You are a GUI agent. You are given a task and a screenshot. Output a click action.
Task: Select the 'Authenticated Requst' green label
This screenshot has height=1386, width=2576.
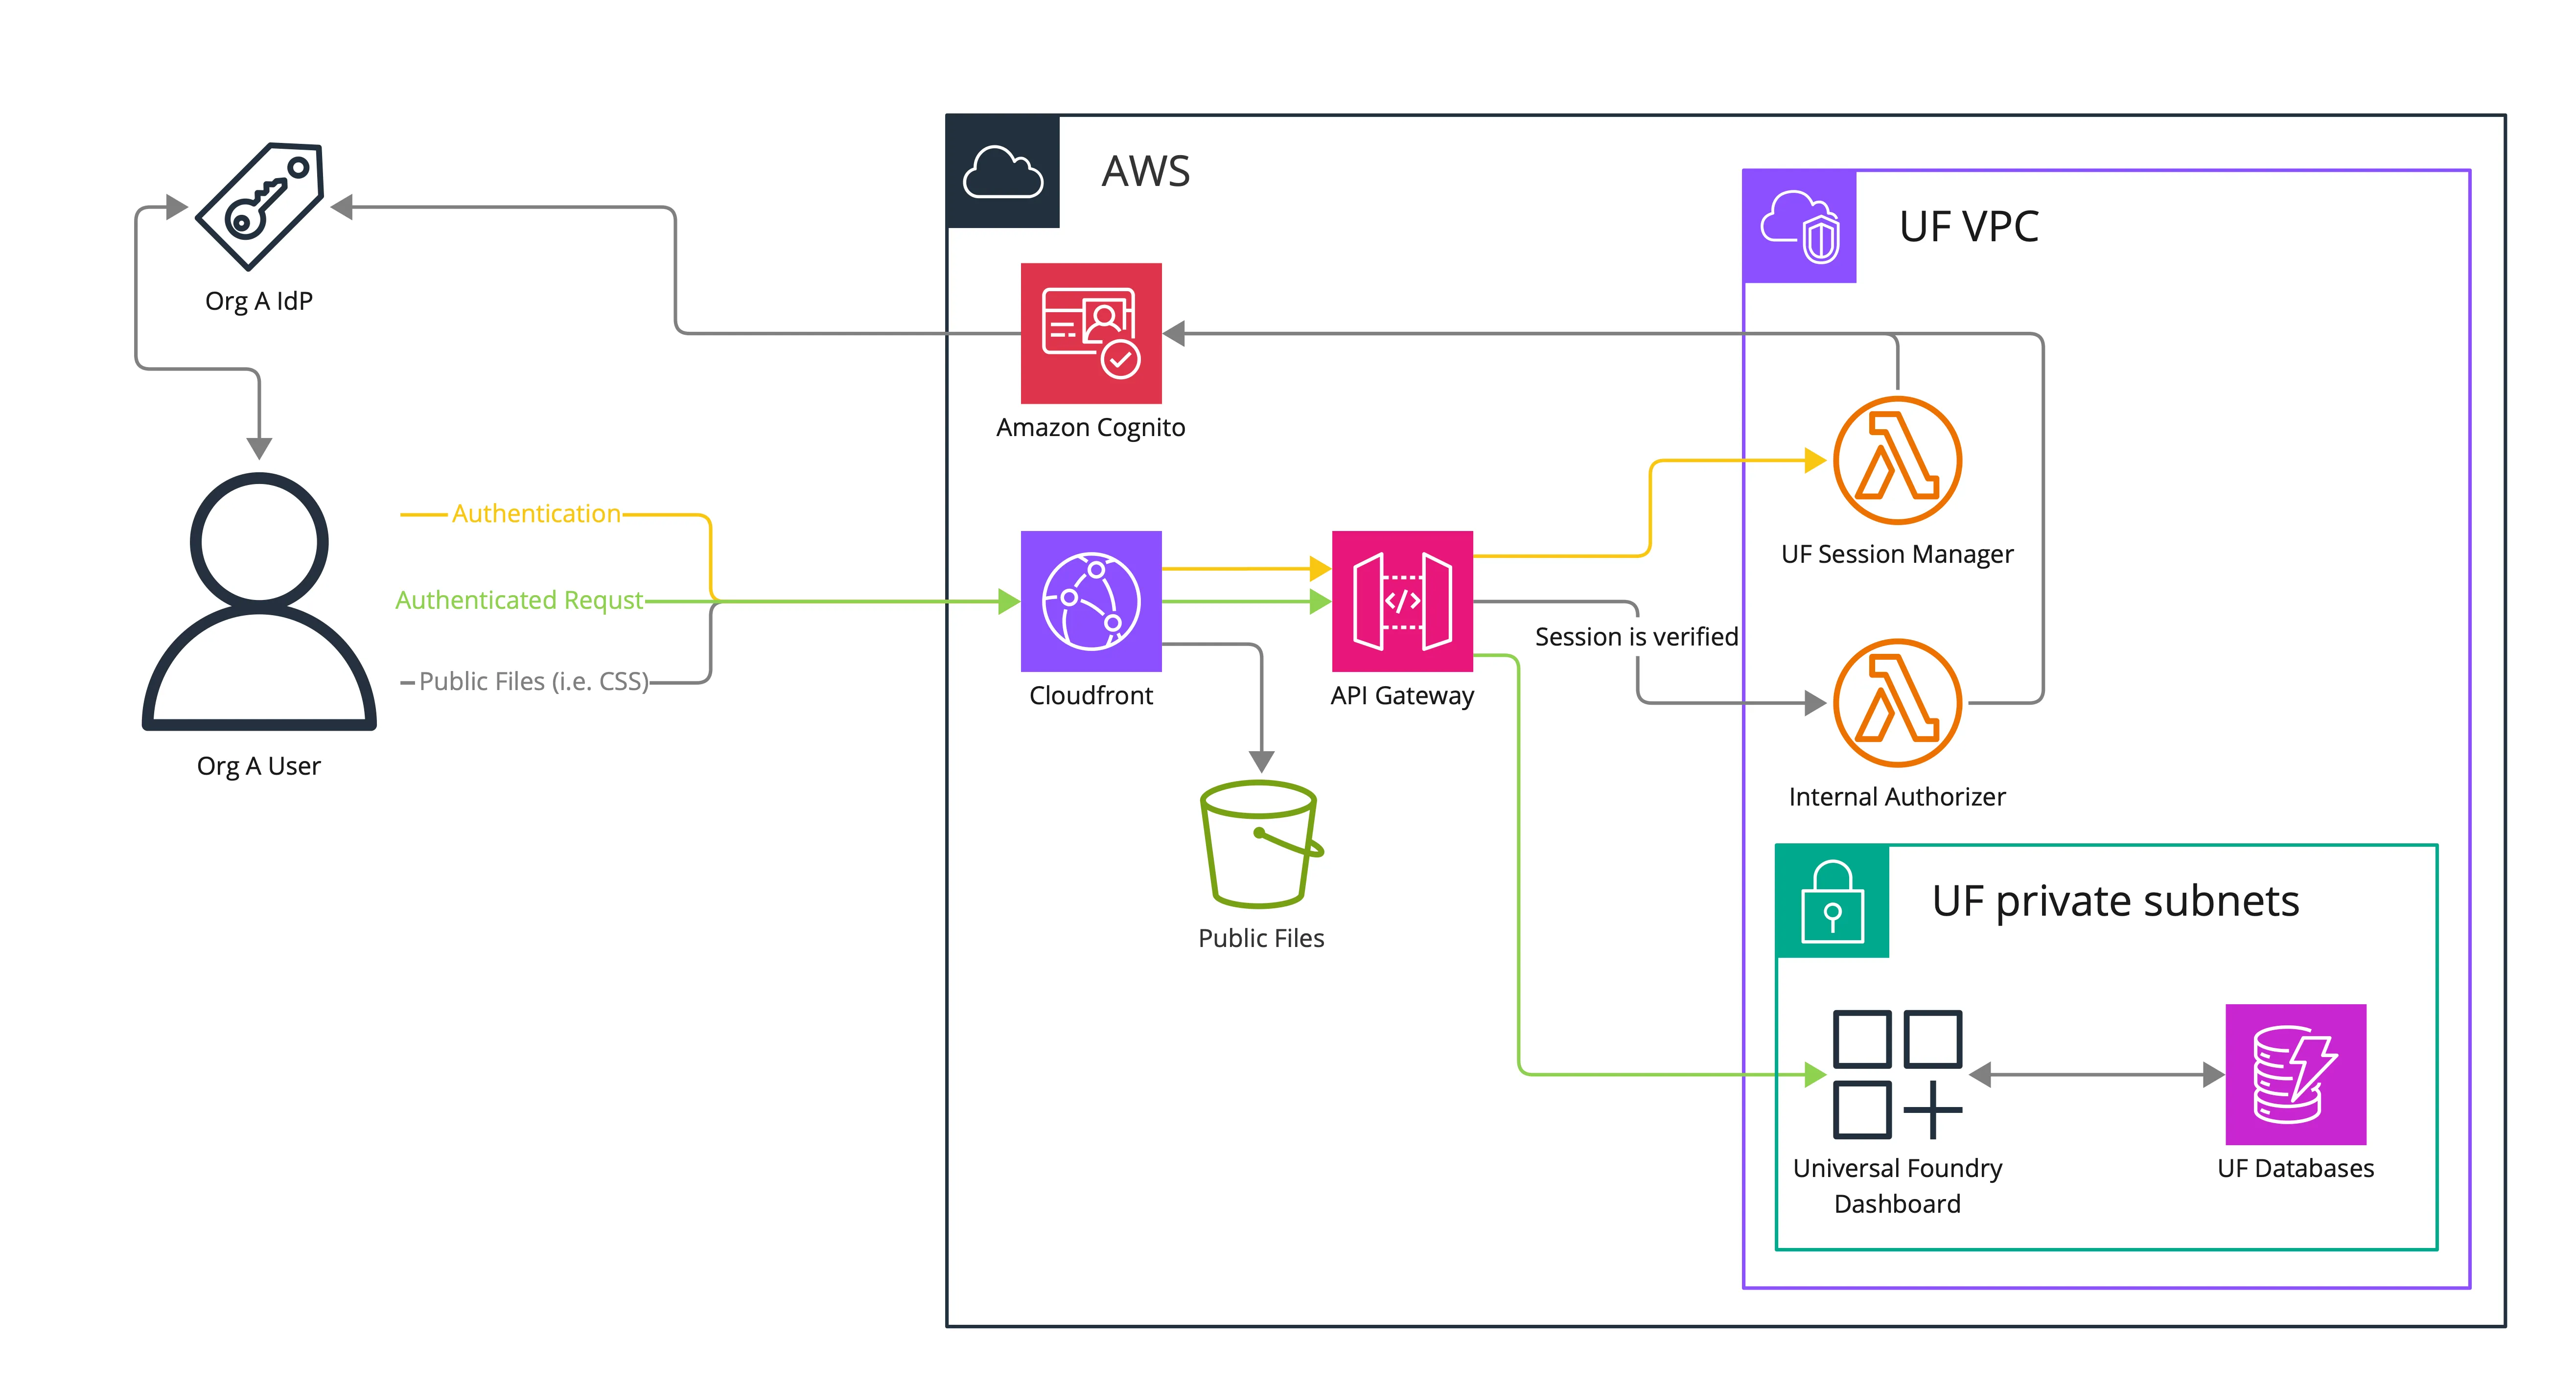click(x=519, y=600)
